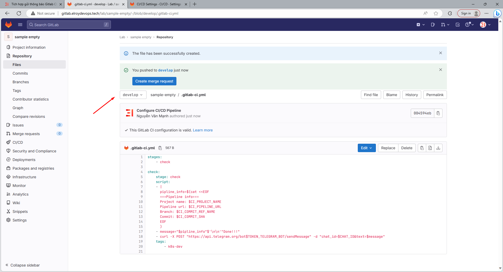503x272 pixels.
Task: Click Create merge request button
Action: (154, 81)
